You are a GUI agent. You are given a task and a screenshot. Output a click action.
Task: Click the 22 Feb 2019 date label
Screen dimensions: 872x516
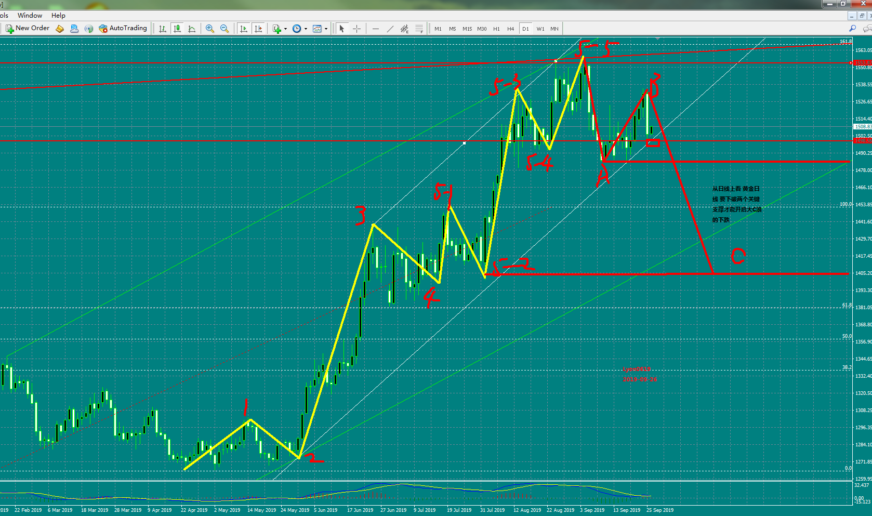click(28, 510)
